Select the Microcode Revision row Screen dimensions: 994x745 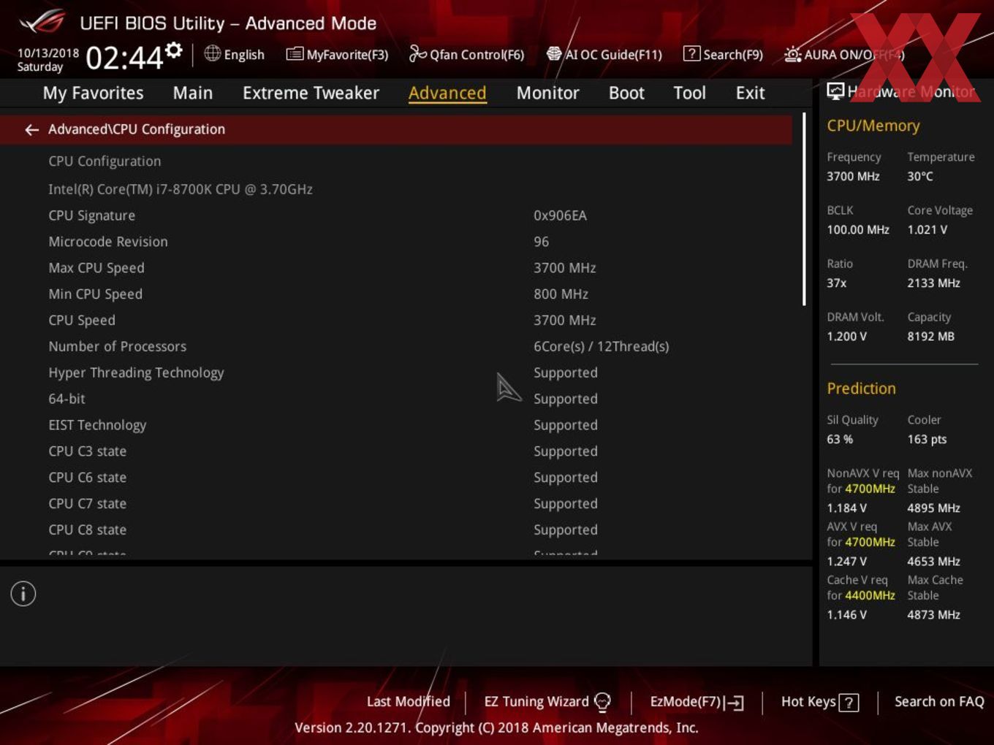[x=395, y=242]
